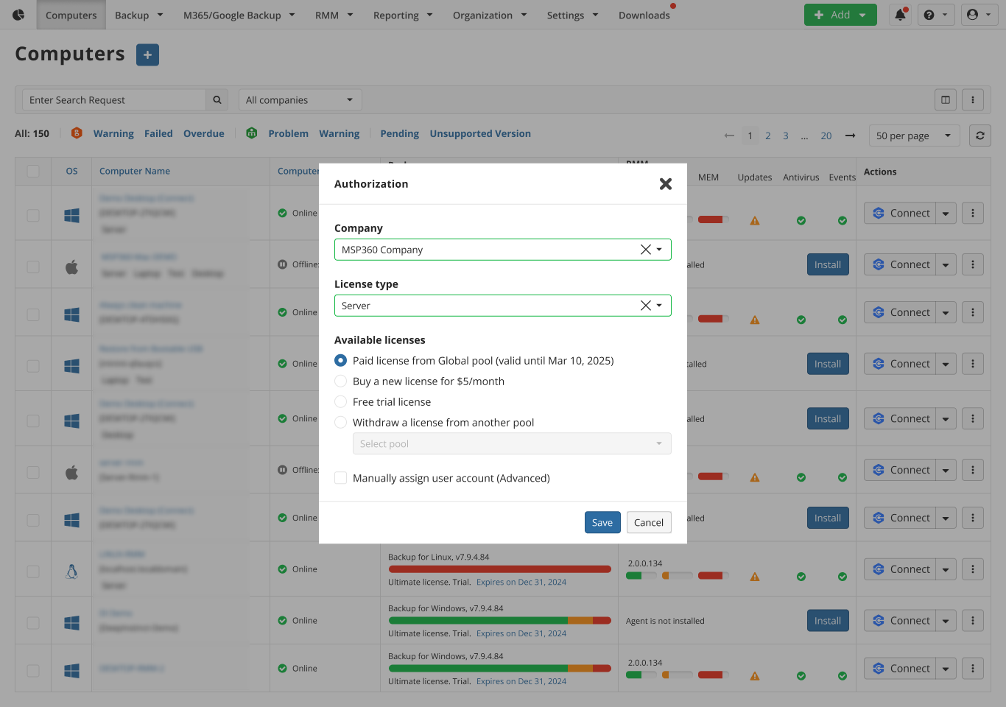Go to the Downloads page

pos(644,15)
